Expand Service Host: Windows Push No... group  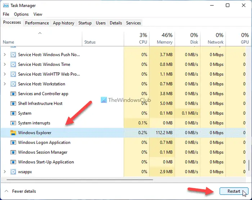[x=5, y=55]
